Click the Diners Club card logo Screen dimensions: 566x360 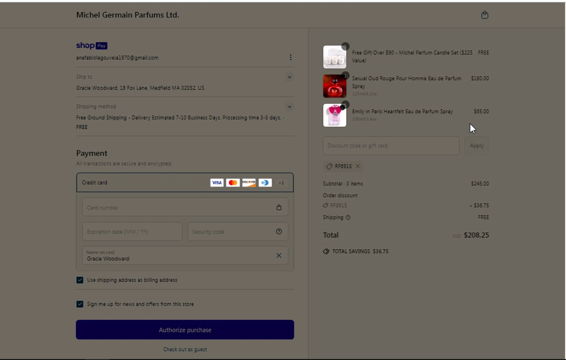(265, 183)
